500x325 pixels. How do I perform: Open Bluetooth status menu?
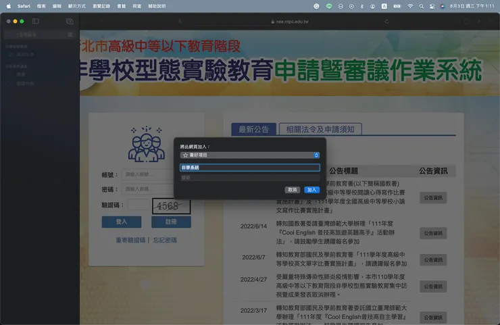[x=362, y=6]
